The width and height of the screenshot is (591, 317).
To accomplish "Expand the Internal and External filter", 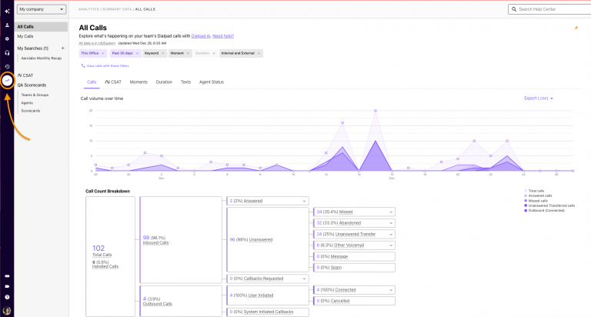I will (x=241, y=53).
